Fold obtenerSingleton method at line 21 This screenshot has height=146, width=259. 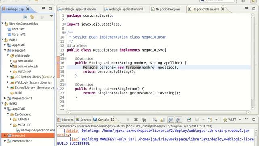click(65, 84)
